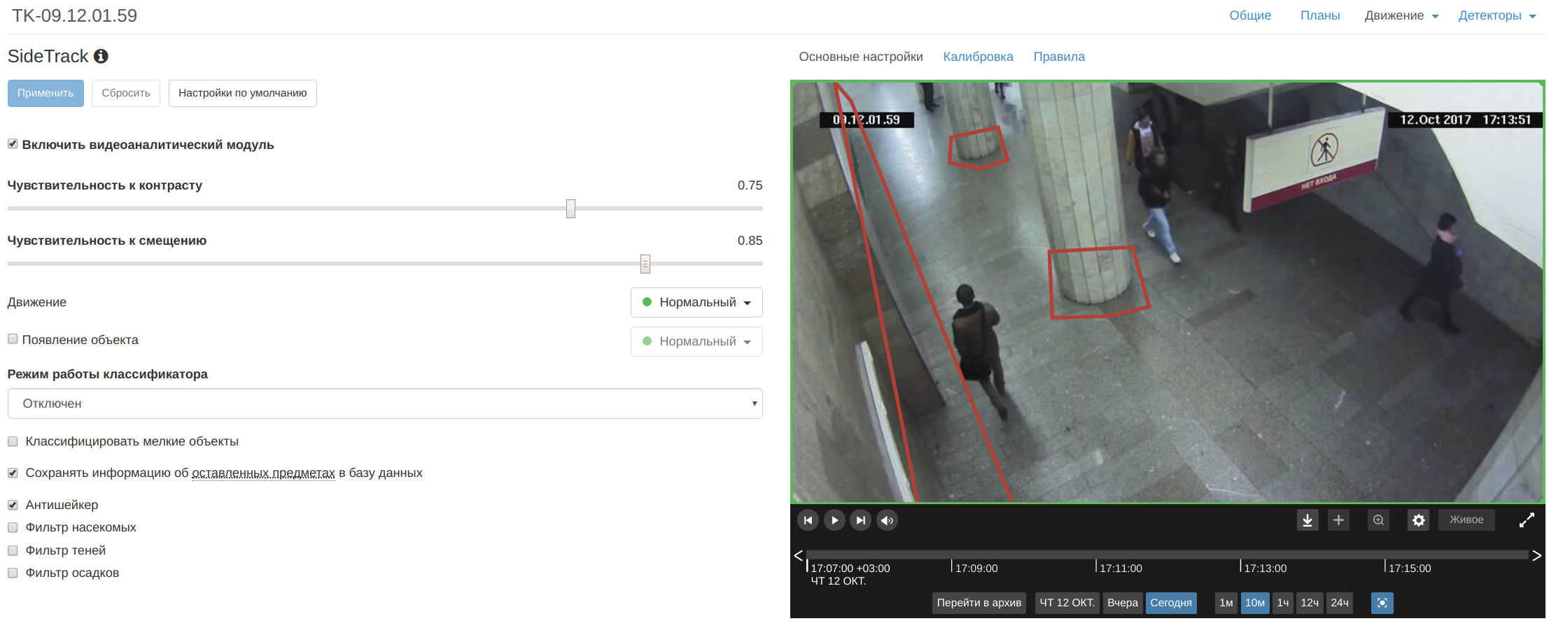This screenshot has width=1549, height=621.
Task: Skip to previous frame in player
Action: 808,520
